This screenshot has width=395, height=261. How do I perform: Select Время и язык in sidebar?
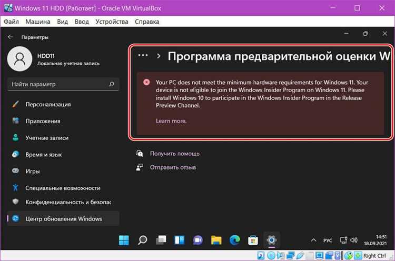[x=63, y=154]
